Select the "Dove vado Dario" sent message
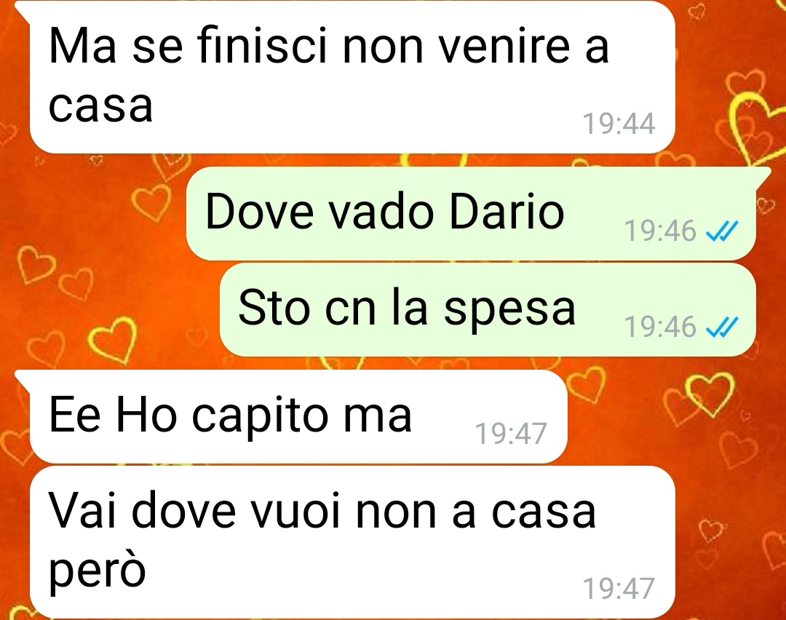This screenshot has height=620, width=786. click(471, 213)
